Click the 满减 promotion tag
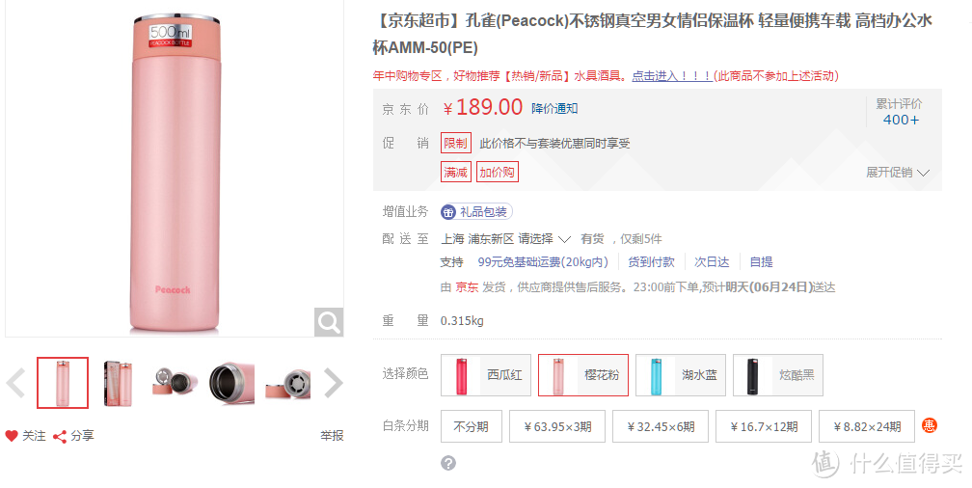The image size is (972, 488). click(455, 172)
